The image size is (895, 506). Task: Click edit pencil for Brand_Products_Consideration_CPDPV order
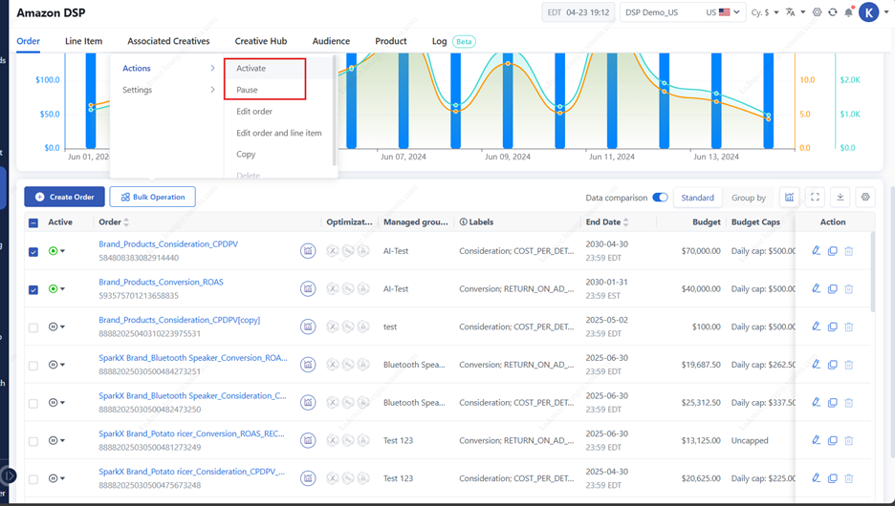pyautogui.click(x=816, y=251)
